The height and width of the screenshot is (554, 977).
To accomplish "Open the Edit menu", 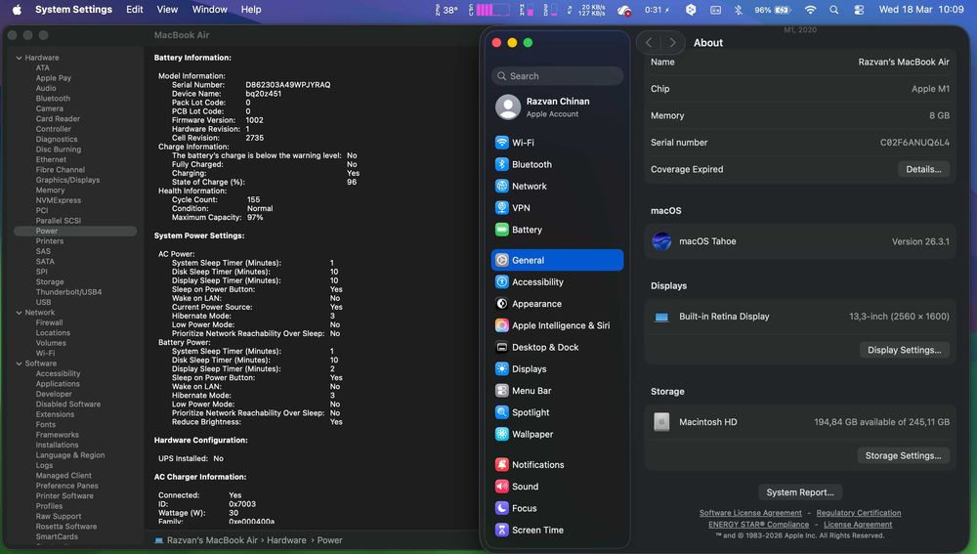I will click(135, 10).
